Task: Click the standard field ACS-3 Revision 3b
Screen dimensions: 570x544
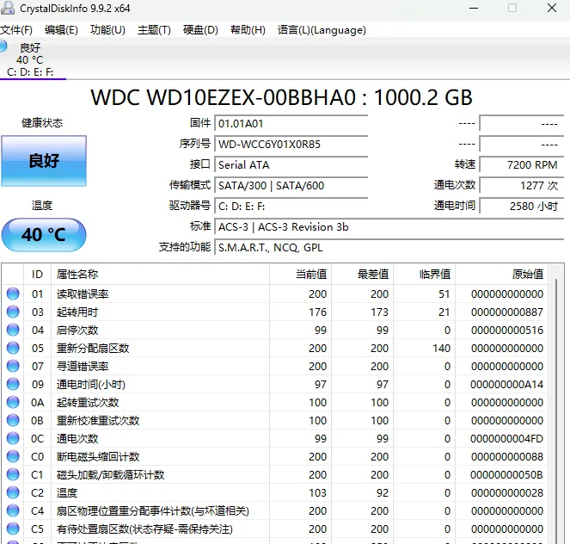Action: tap(389, 227)
